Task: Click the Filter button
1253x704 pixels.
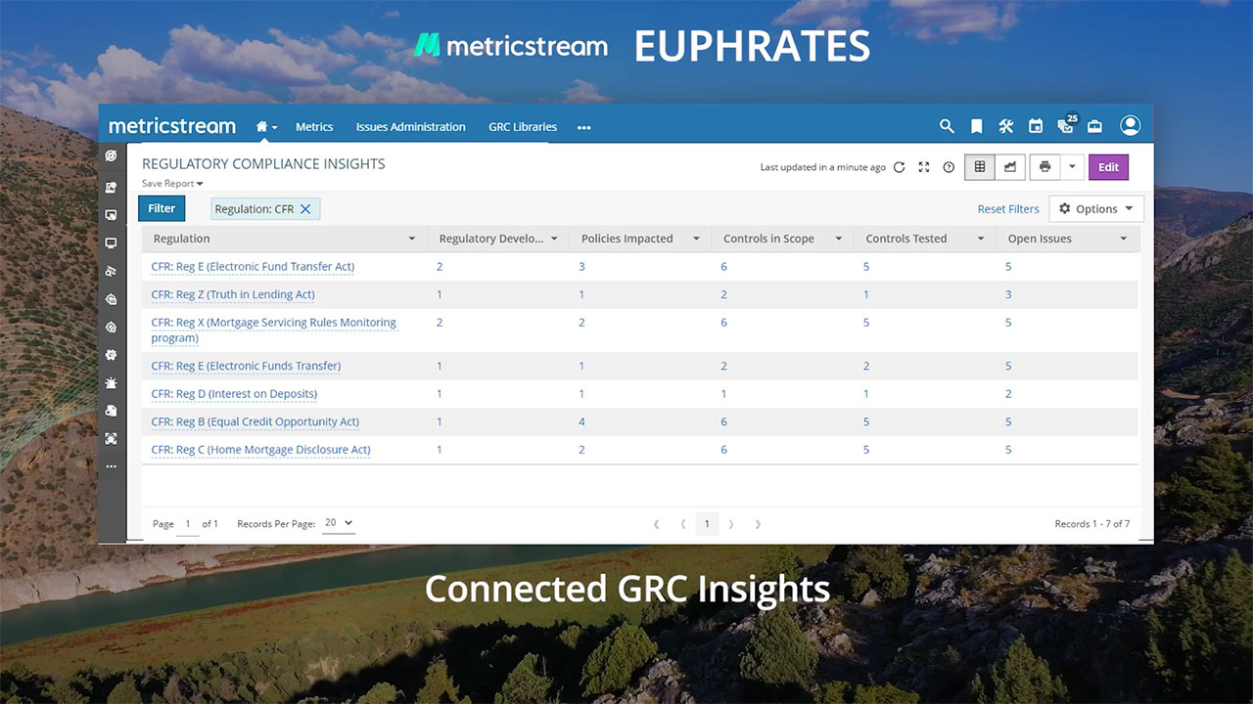Action: pyautogui.click(x=162, y=208)
